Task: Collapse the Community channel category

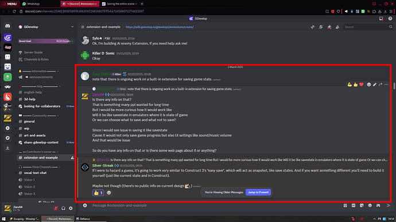Action: (x=39, y=116)
